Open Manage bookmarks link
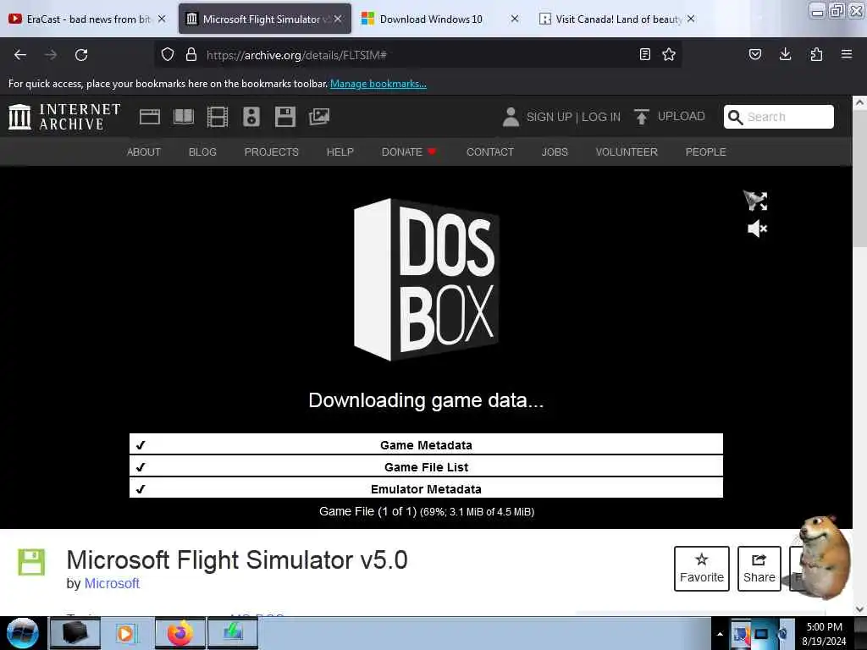867x650 pixels. coord(378,84)
